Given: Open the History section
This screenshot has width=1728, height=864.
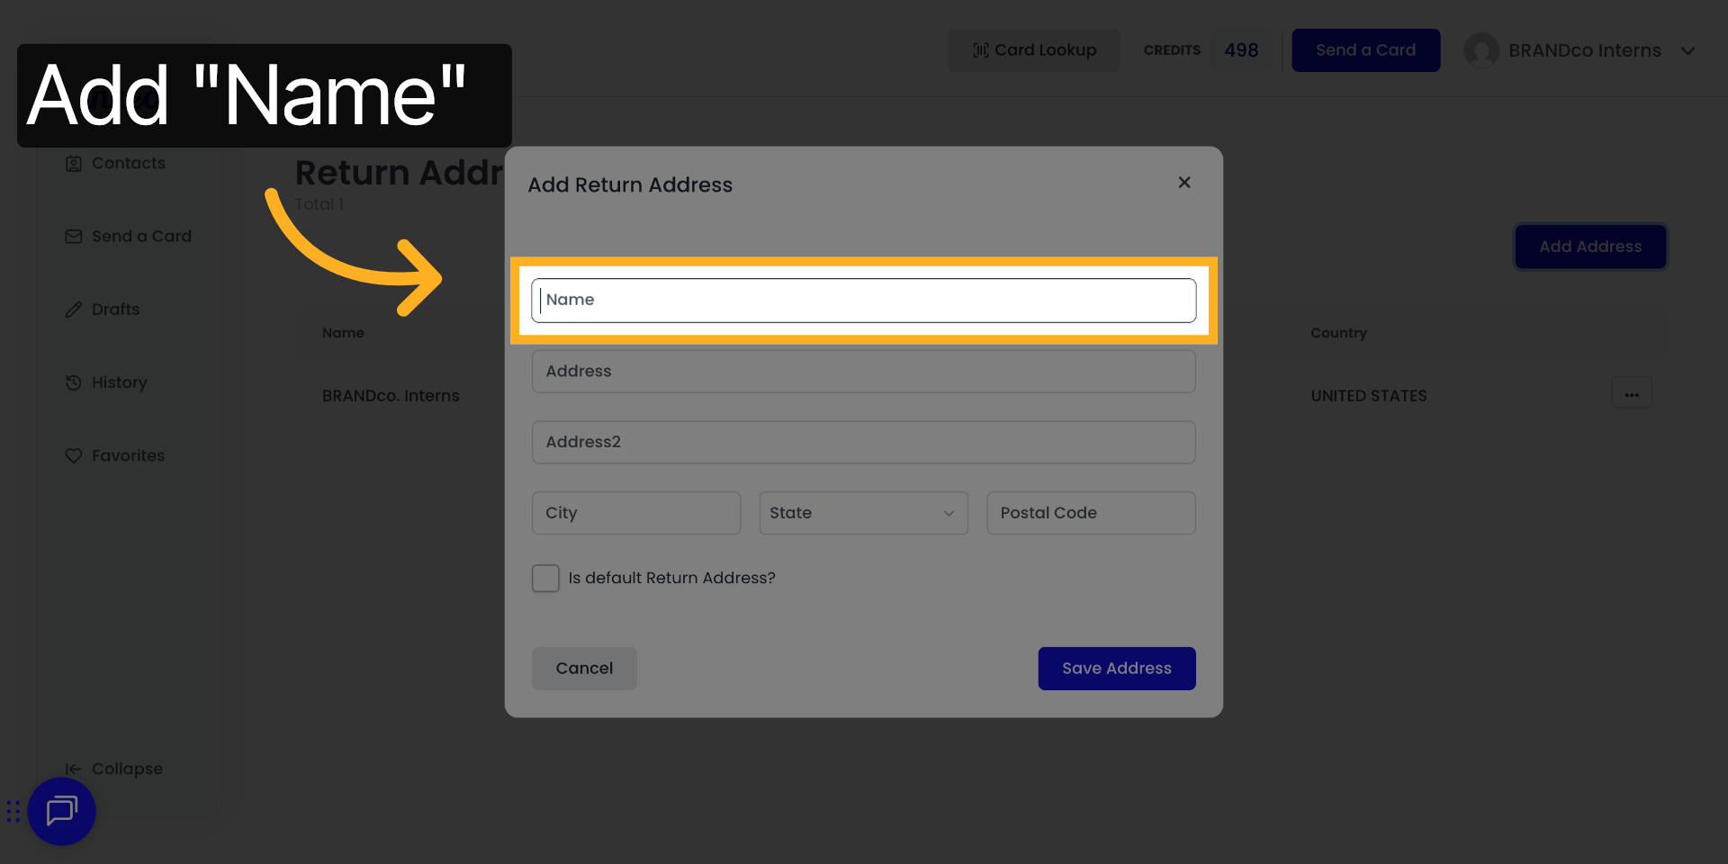Looking at the screenshot, I should [119, 382].
